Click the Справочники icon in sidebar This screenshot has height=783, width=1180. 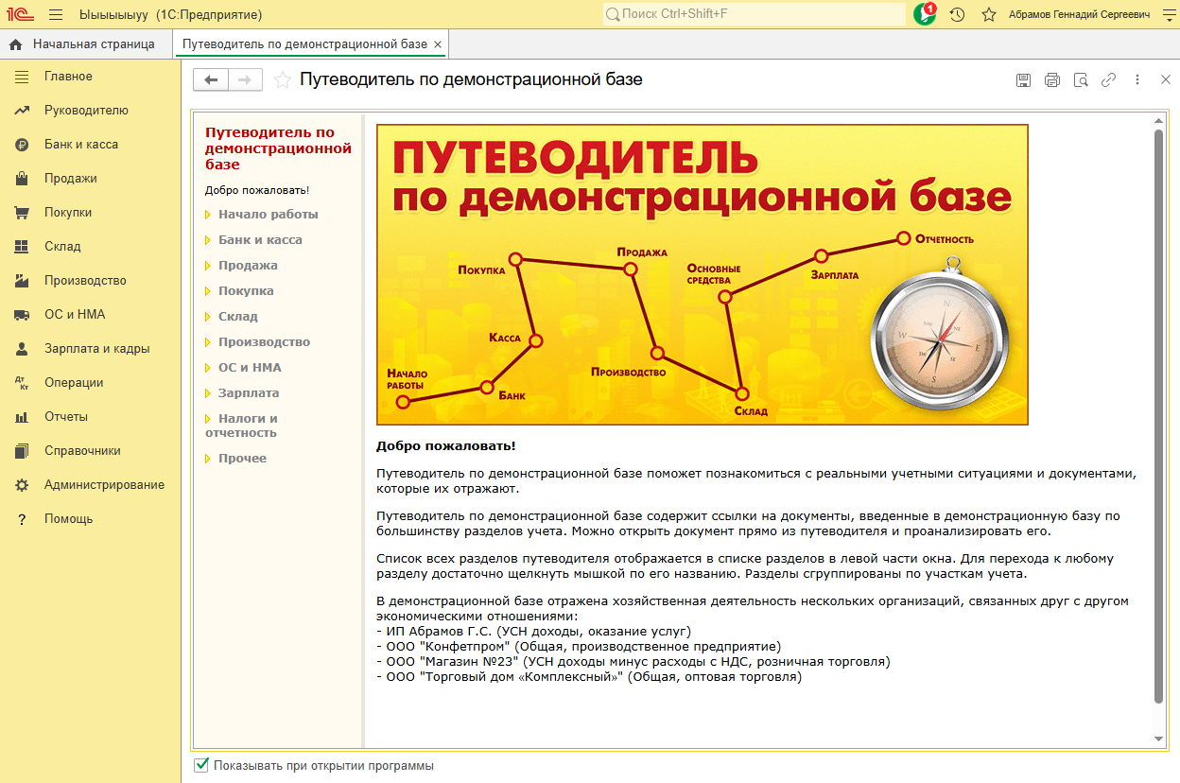[x=22, y=451]
